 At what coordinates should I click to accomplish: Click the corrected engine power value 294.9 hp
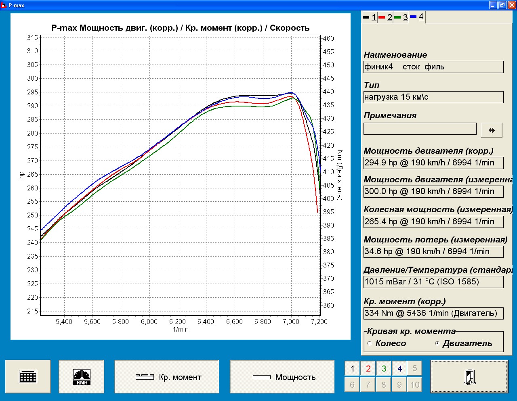433,163
